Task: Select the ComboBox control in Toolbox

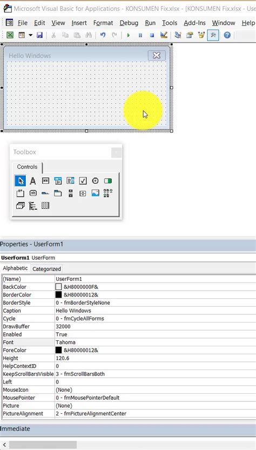Action: 58,180
